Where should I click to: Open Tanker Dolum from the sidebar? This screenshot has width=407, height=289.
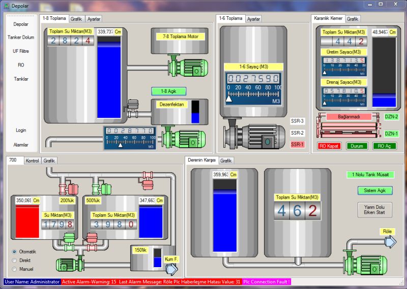[x=21, y=38]
